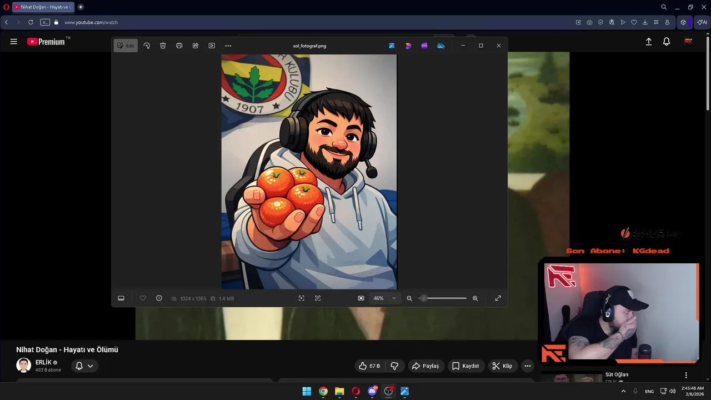Viewport: 711px width, 400px height.
Task: Open YouTube notifications bell
Action: 667,42
